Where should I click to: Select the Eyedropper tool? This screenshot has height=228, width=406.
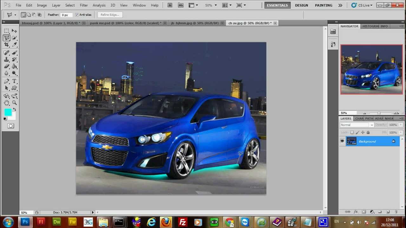[14, 45]
